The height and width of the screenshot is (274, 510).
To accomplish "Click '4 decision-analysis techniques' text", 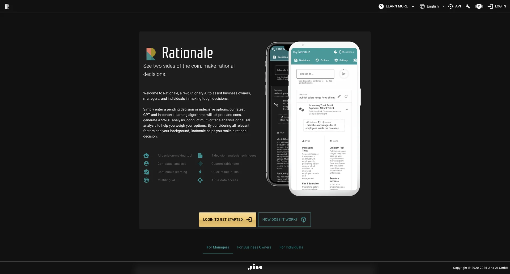I will tap(234, 156).
